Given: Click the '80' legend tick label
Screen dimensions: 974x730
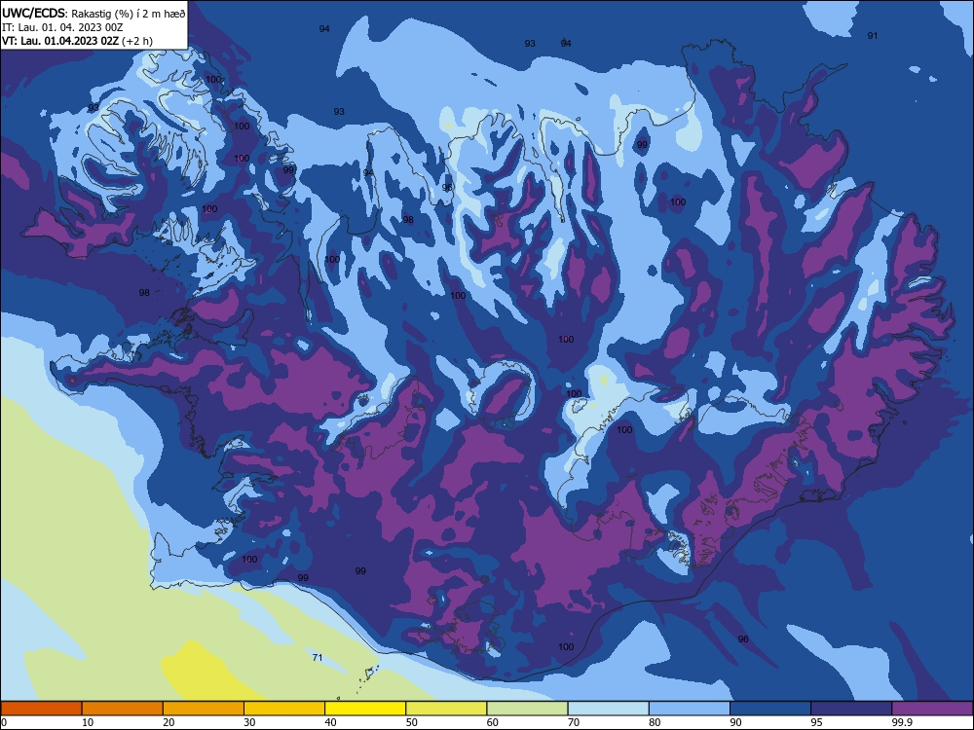Looking at the screenshot, I should (655, 722).
